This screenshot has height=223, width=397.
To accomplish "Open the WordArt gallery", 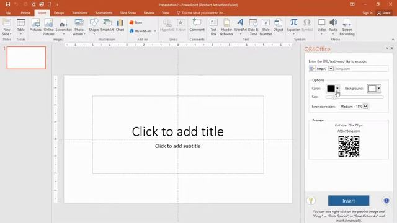I will click(240, 26).
